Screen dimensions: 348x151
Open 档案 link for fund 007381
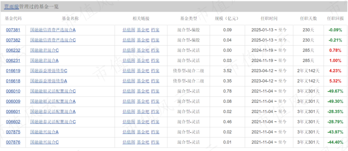(155, 30)
